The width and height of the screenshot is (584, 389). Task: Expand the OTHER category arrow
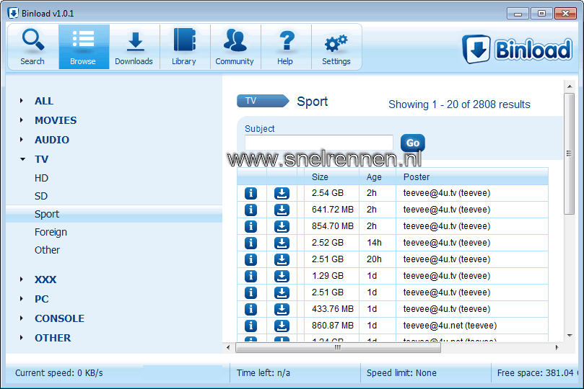(x=22, y=337)
